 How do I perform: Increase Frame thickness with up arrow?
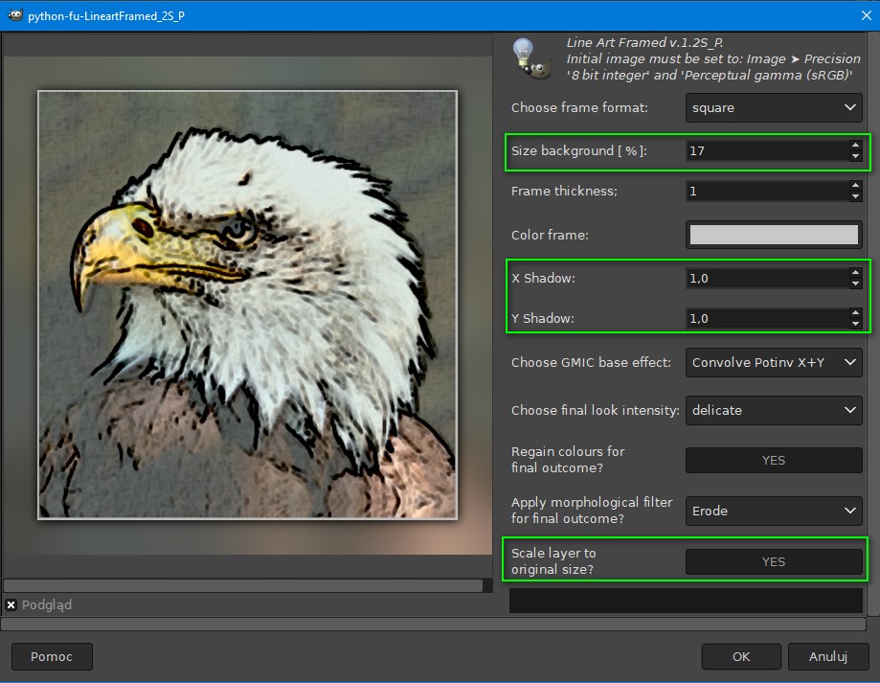pos(855,186)
